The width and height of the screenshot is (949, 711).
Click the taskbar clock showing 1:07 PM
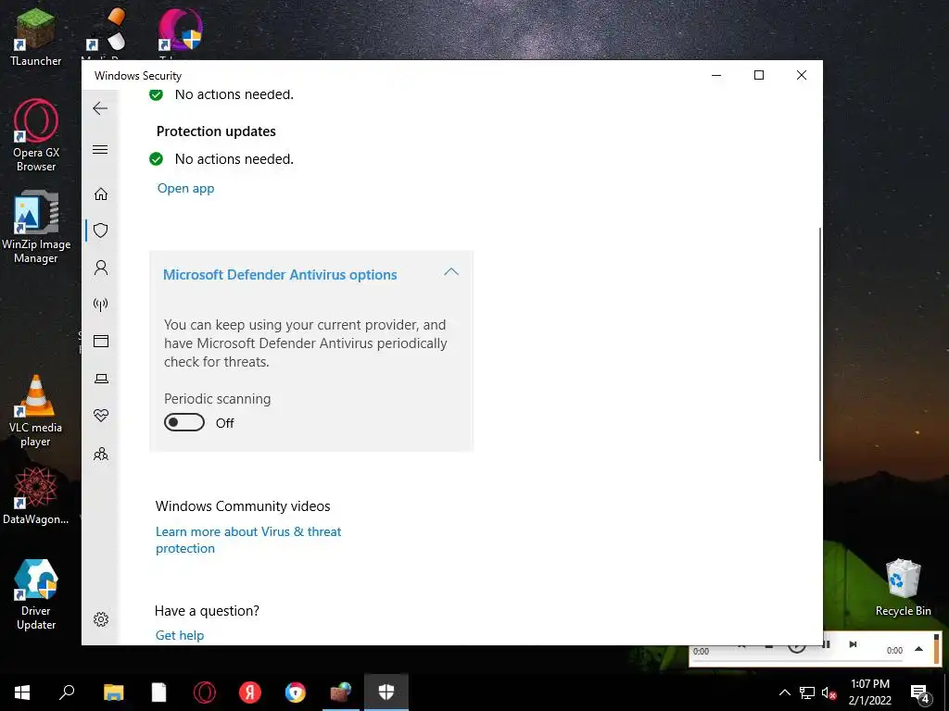point(869,692)
